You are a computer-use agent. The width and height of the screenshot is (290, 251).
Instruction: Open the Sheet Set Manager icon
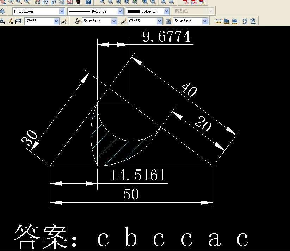tap(62, 2)
